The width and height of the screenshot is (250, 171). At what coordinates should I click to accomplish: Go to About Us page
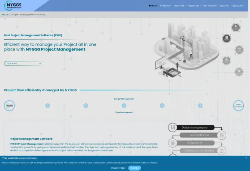pos(224,6)
